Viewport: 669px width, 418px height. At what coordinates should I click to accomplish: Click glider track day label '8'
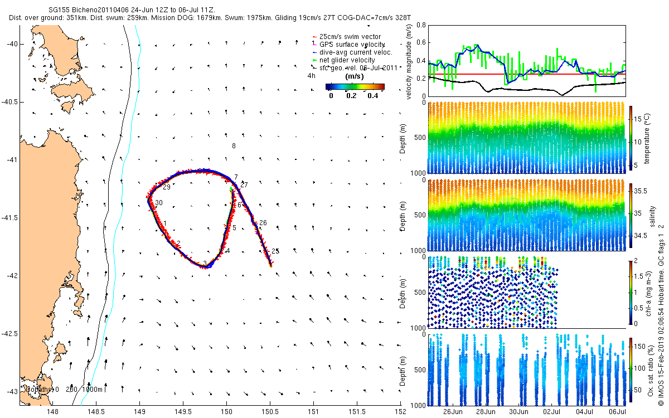[x=234, y=146]
